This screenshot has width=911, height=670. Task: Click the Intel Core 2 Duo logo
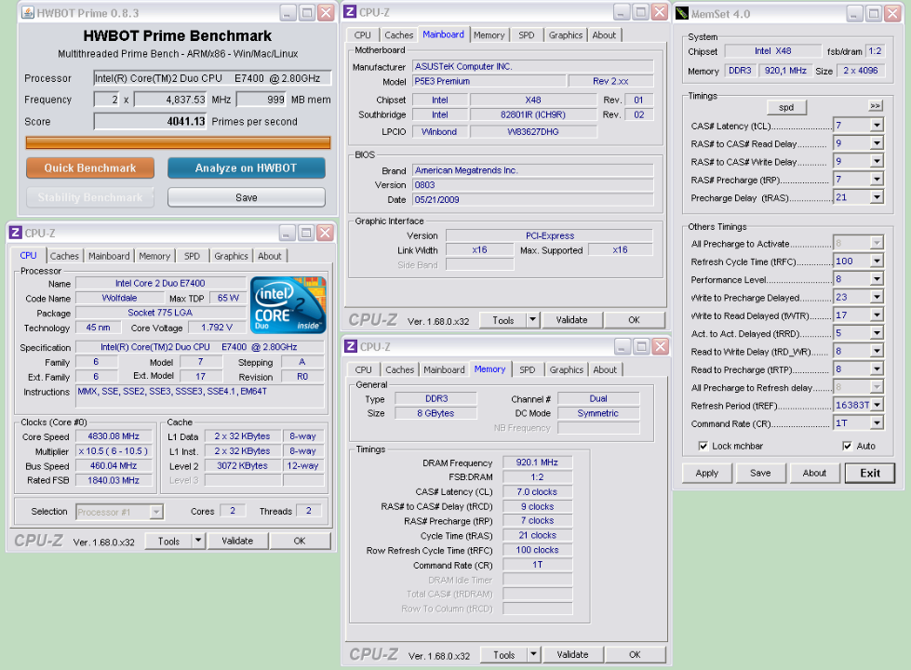(288, 305)
